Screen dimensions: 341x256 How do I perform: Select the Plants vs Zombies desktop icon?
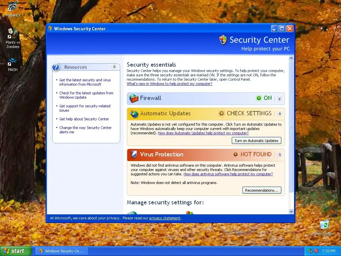click(13, 39)
